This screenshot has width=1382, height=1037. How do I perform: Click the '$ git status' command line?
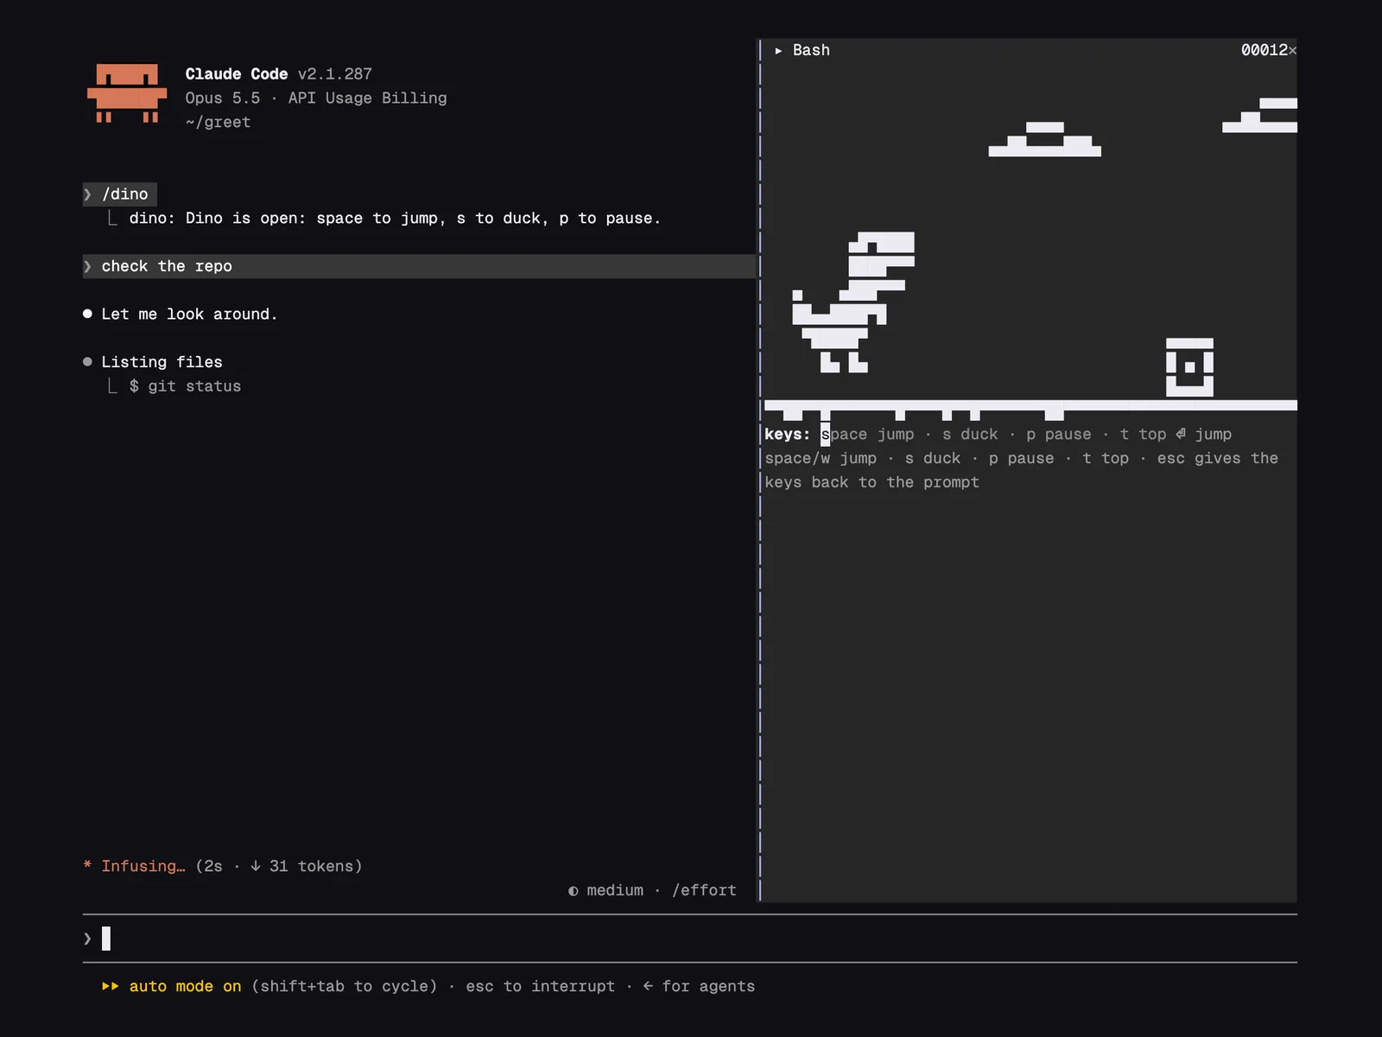click(x=185, y=386)
